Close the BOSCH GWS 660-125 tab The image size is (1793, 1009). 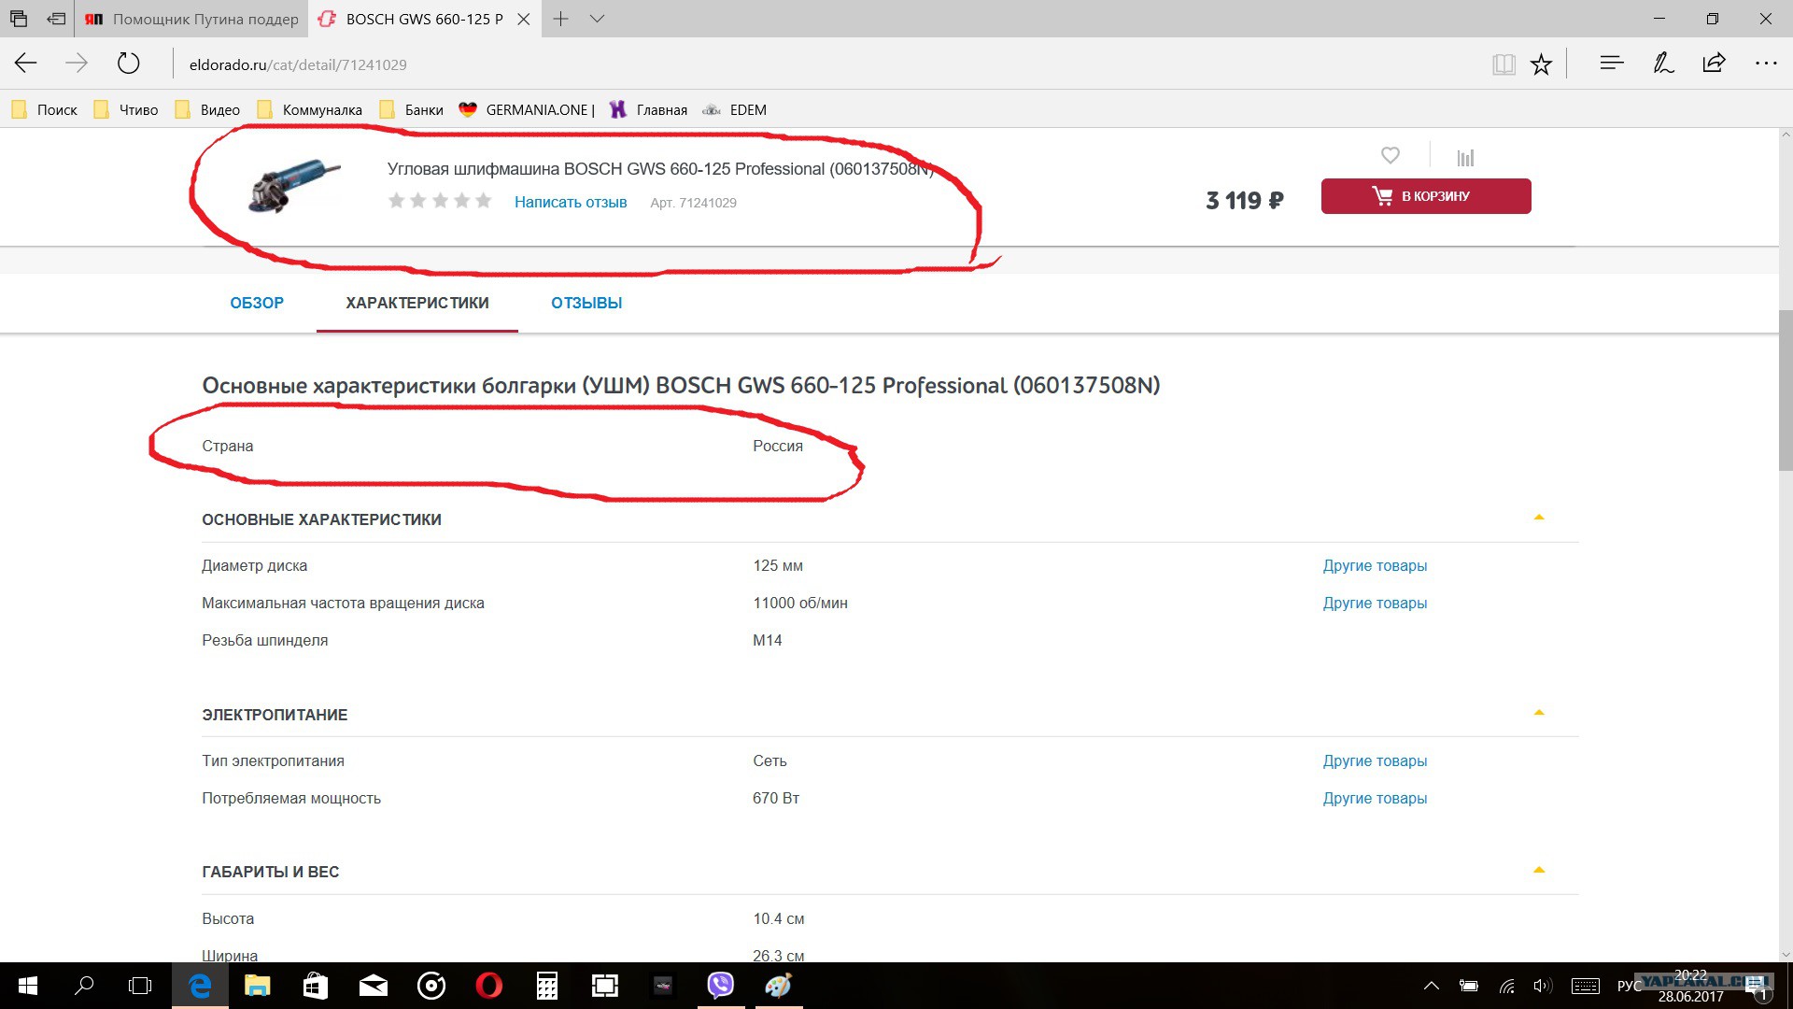(524, 19)
